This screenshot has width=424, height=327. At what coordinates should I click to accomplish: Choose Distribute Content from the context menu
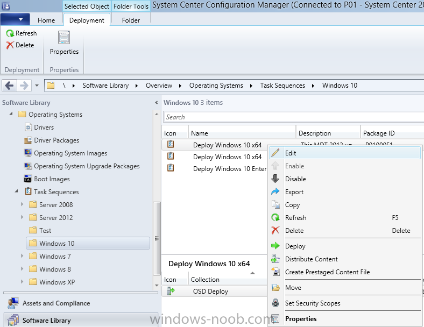(x=344, y=259)
